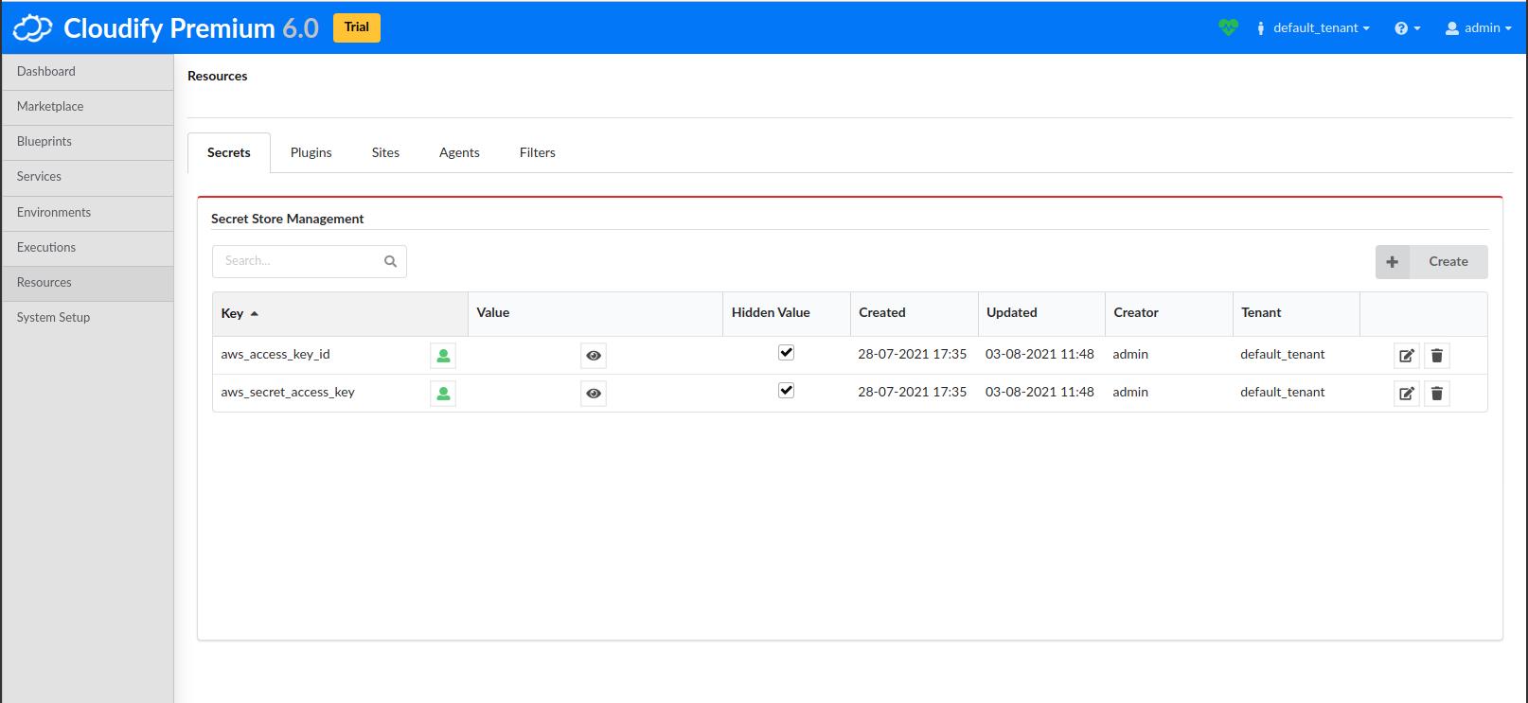Viewport: 1528px width, 703px height.
Task: Click green user icon beside aws_secret_access_key
Action: [x=443, y=394]
